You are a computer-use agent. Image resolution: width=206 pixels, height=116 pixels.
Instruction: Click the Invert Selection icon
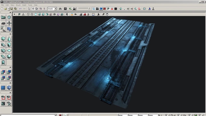click(x=3, y=104)
